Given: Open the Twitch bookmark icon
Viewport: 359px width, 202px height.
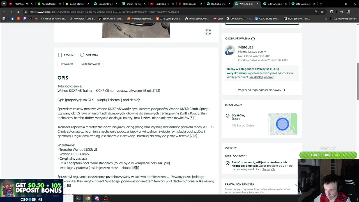Looking at the screenshot, I should (x=24, y=19).
